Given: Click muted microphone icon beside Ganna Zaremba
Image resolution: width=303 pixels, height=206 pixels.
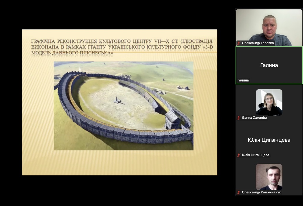Looking at the screenshot, I should pyautogui.click(x=239, y=118).
